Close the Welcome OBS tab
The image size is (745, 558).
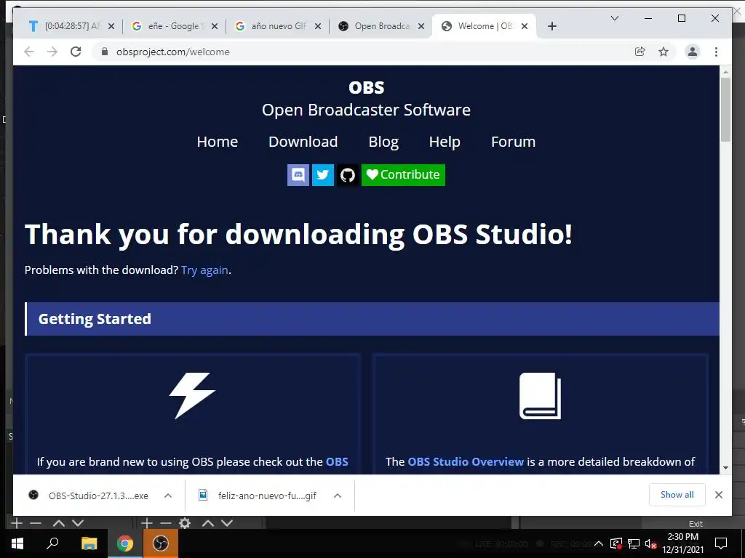525,26
